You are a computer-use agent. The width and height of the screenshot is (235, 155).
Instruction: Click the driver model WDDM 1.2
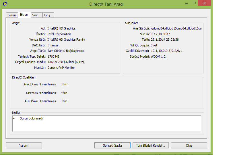158,56
